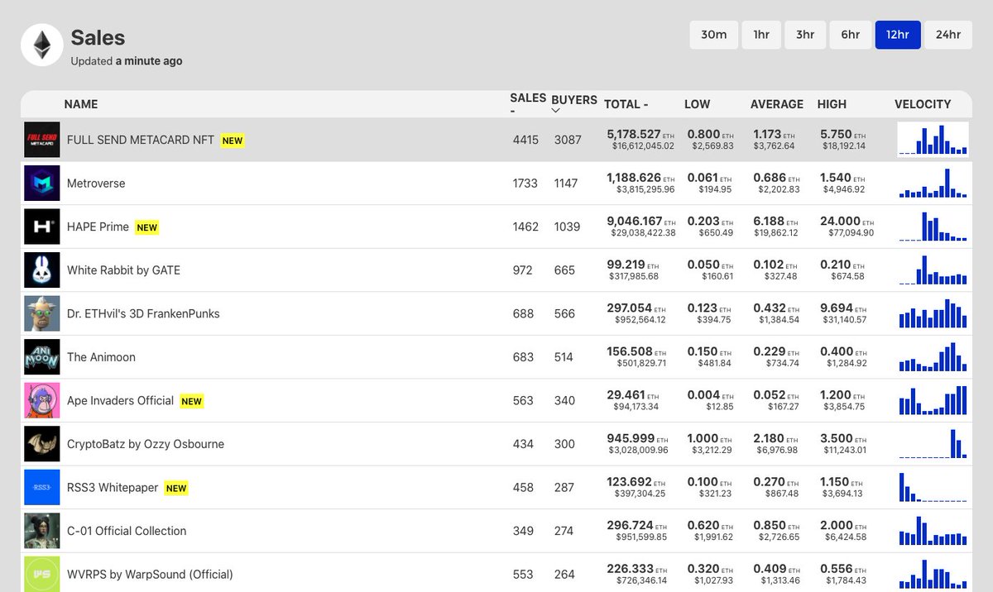The width and height of the screenshot is (993, 592).
Task: Open the FULL SEND METACARD NFT collection link
Action: 141,141
